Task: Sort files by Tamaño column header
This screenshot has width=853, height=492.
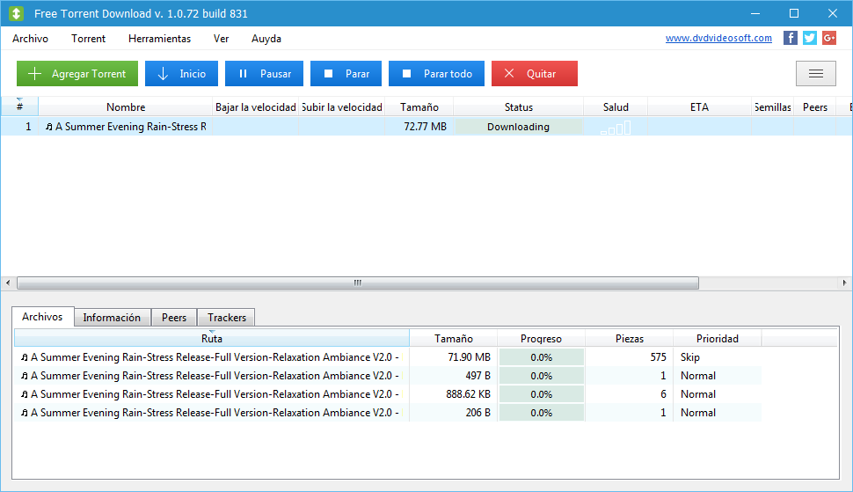Action: click(x=453, y=338)
